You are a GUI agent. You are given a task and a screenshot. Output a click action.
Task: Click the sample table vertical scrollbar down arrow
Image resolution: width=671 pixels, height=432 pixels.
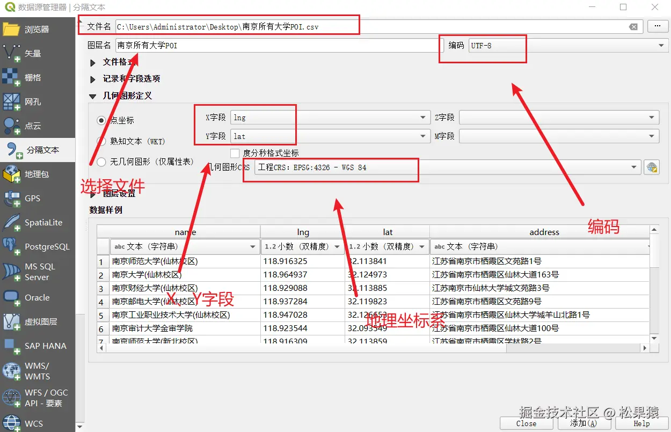pyautogui.click(x=654, y=338)
